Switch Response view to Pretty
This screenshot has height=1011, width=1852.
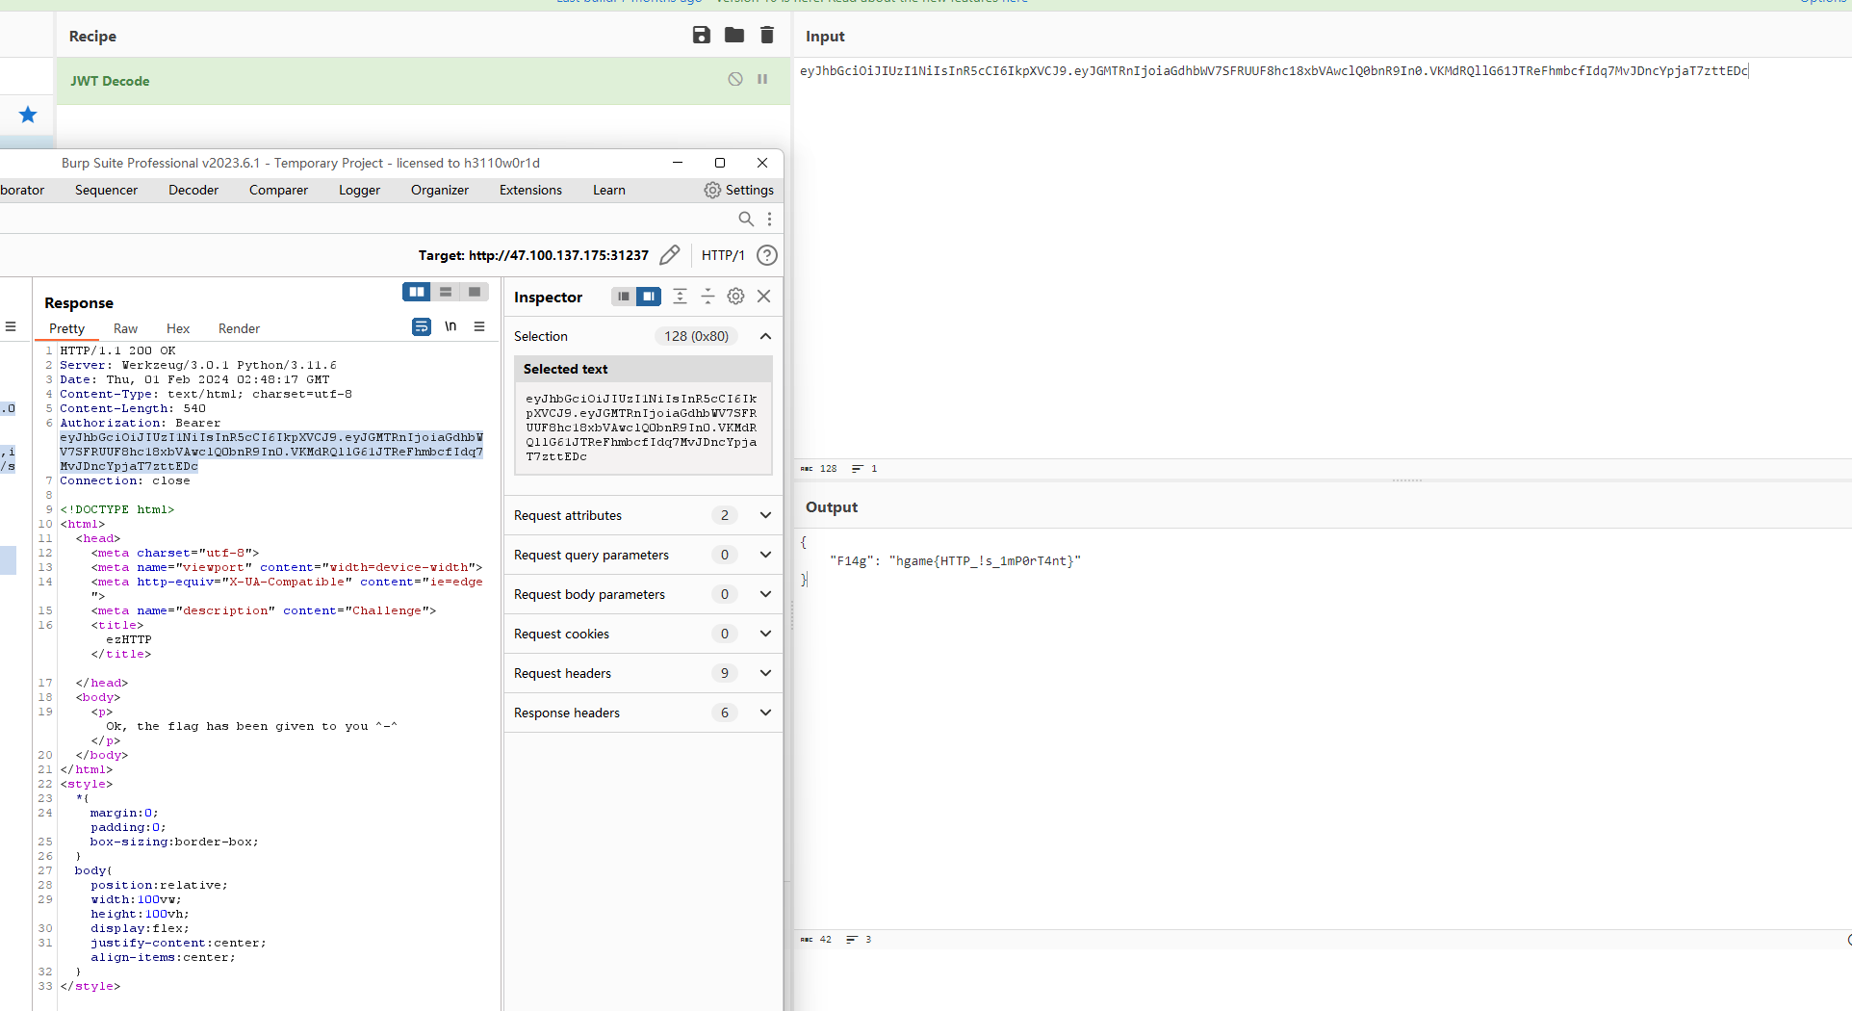pos(66,328)
